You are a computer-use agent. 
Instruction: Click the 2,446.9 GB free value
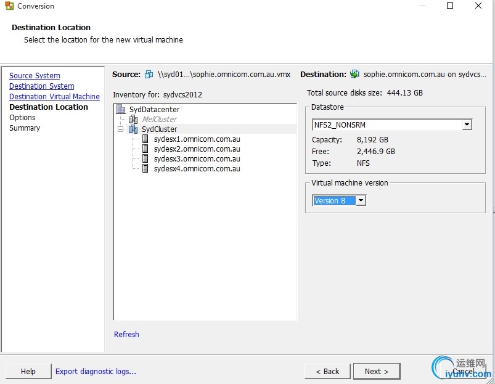click(x=376, y=152)
